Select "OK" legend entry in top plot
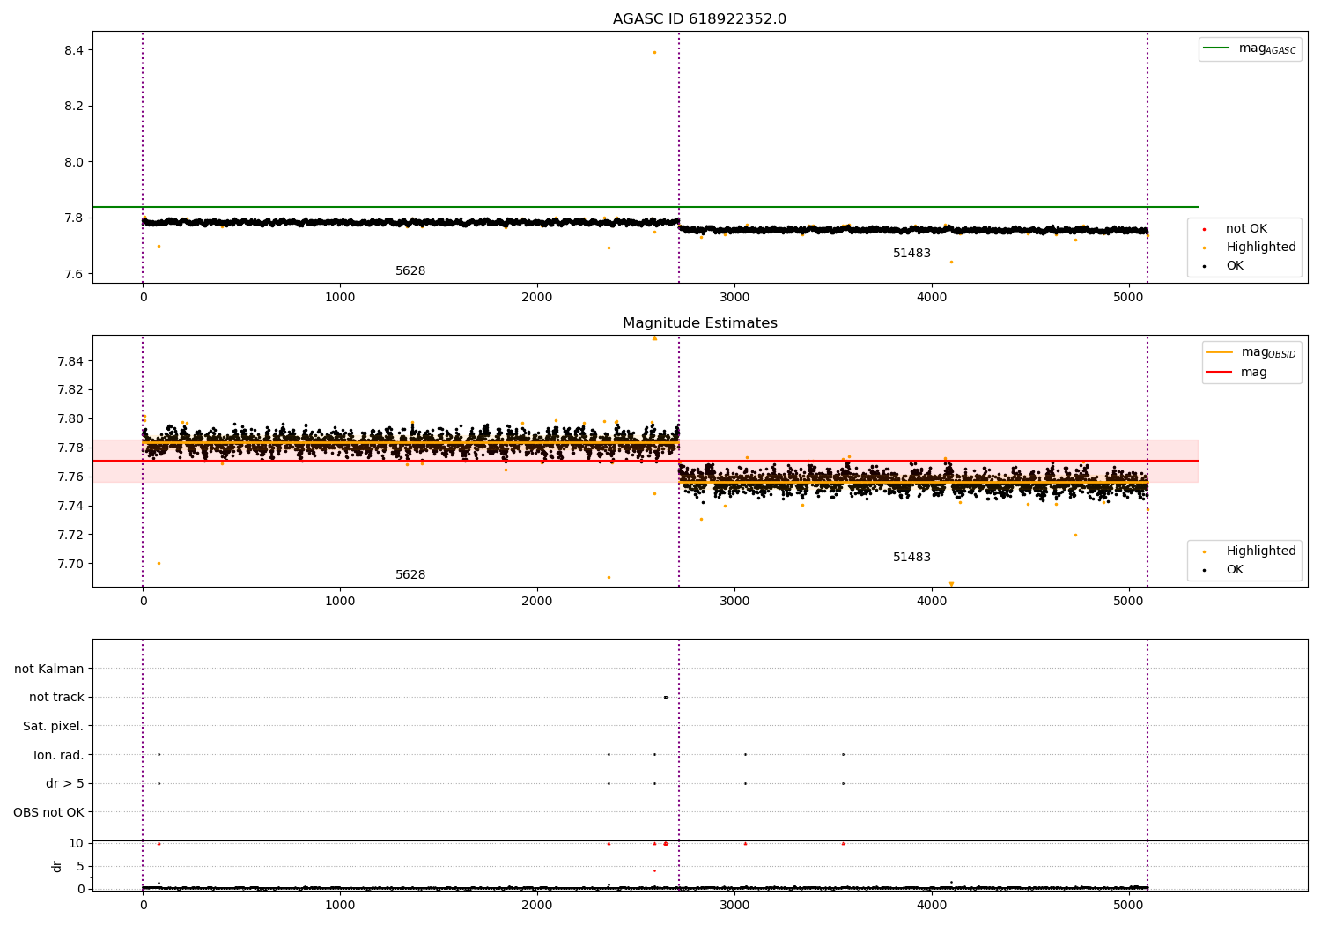 tap(1224, 265)
